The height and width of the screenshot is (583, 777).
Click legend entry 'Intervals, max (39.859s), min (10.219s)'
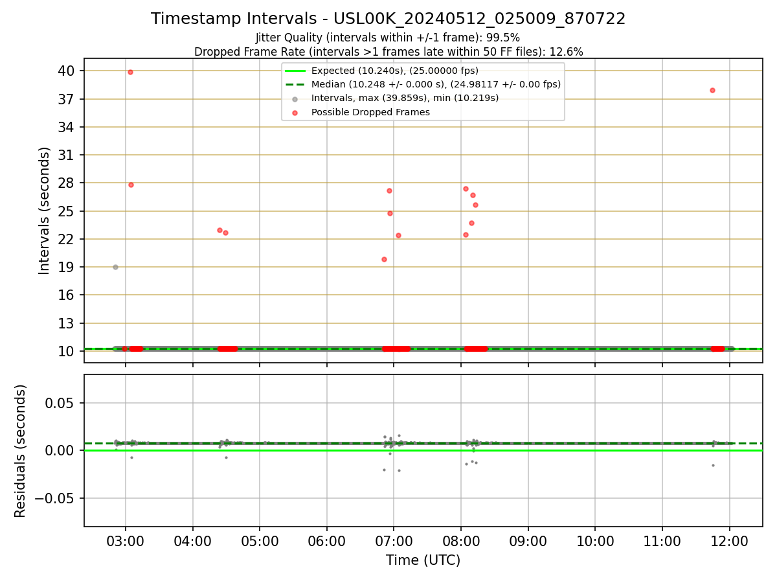[405, 98]
